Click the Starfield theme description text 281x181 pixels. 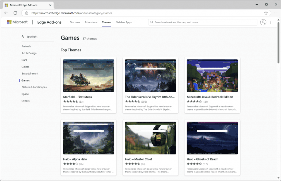tap(88, 108)
